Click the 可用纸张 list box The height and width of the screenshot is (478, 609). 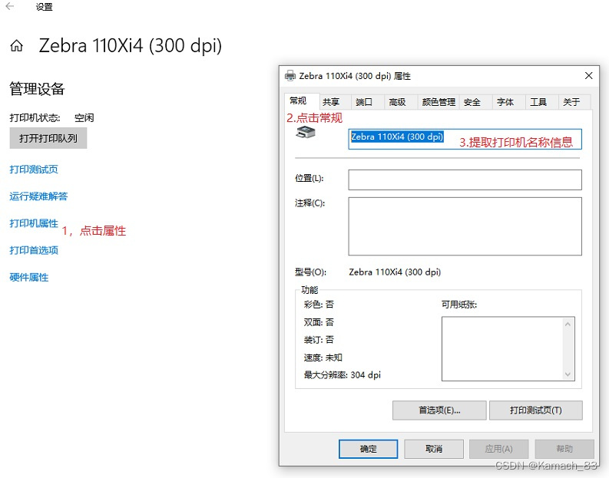pyautogui.click(x=508, y=349)
